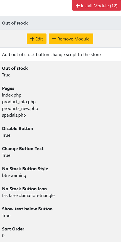Click the plus icon beside Edit
Screen dimensions: 125x243
click(32, 39)
